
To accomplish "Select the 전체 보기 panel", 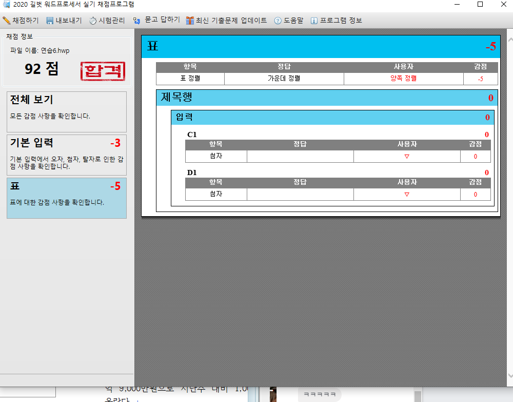I will click(67, 111).
